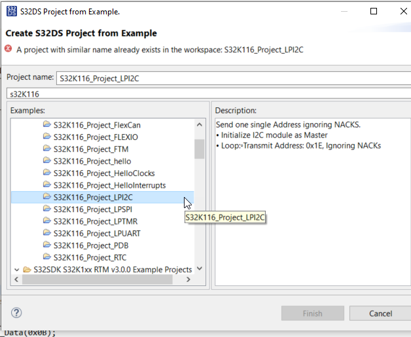The image size is (411, 337).
Task: Click 'Loop: Transmit Address: 0x1E' line
Action: (x=298, y=145)
